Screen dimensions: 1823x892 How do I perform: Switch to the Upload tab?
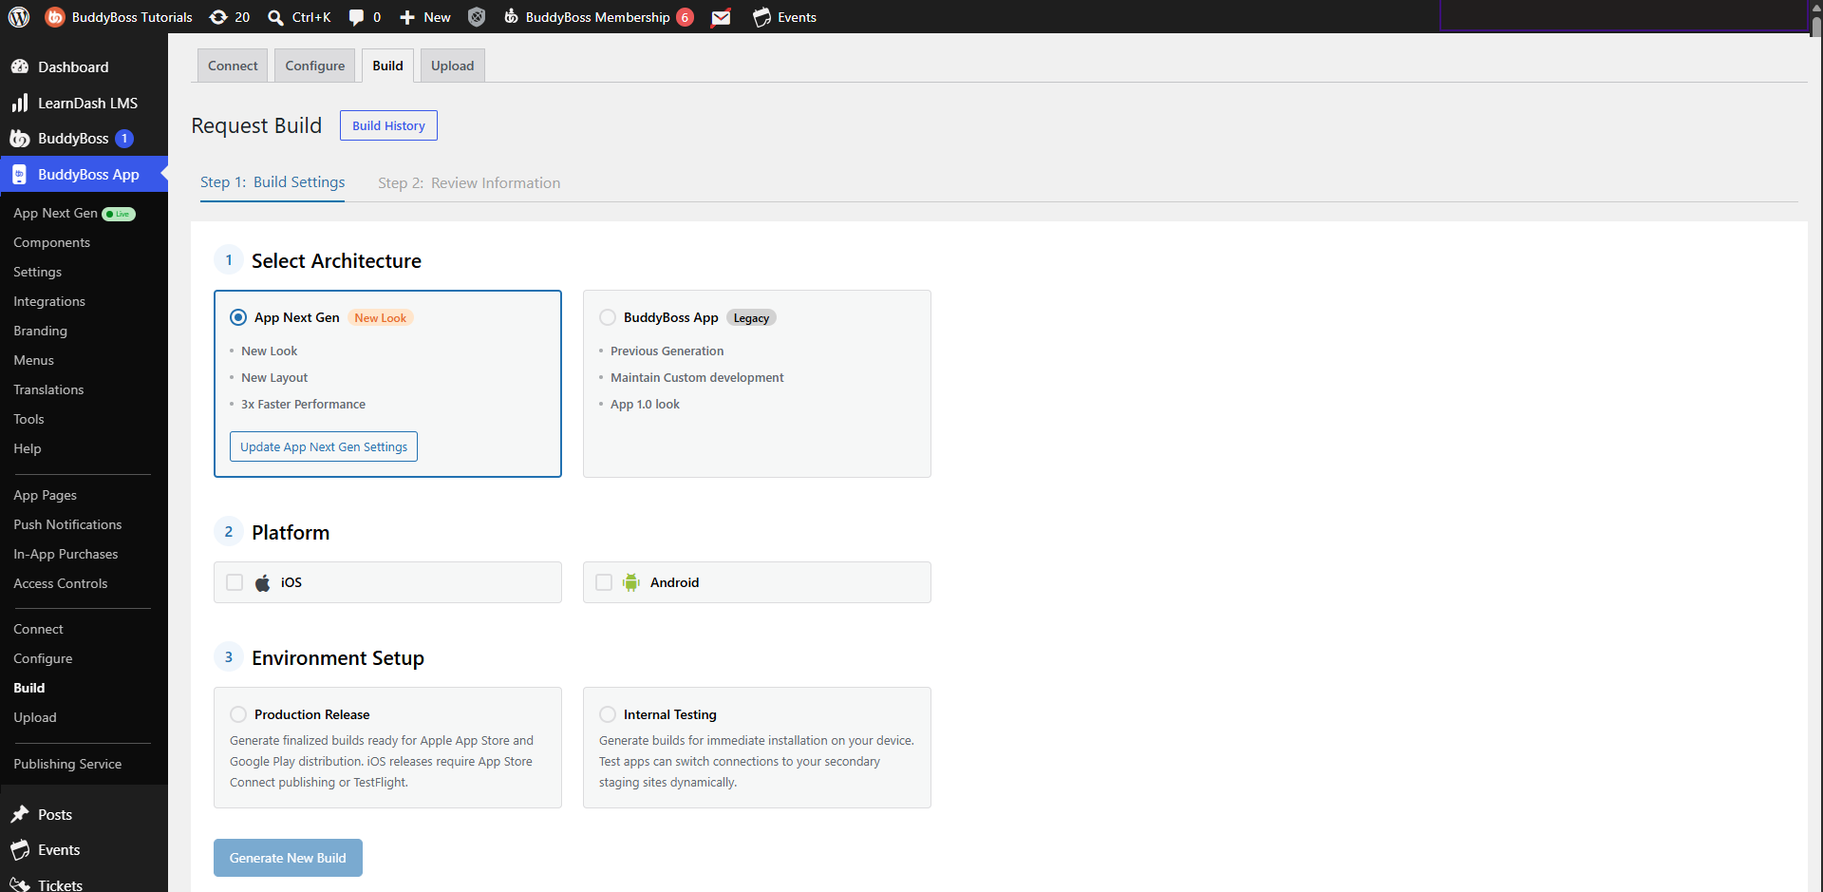pos(452,66)
